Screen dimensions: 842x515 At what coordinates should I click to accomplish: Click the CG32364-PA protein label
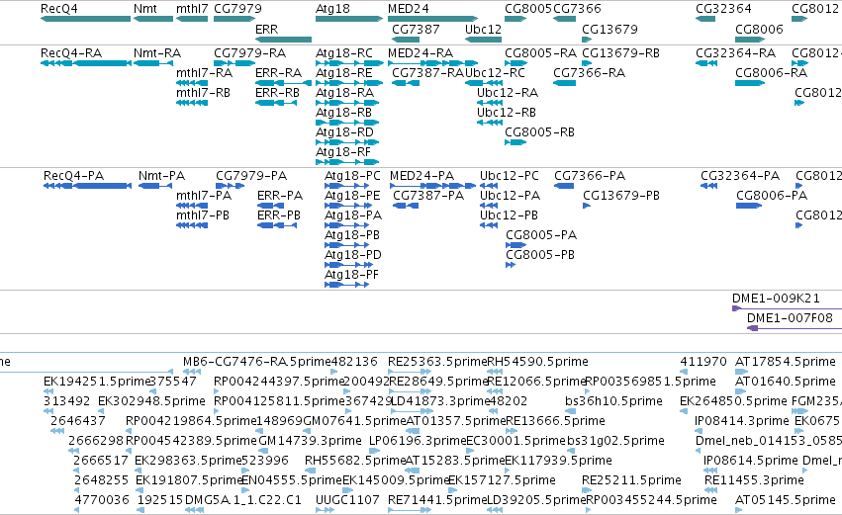pyautogui.click(x=740, y=176)
